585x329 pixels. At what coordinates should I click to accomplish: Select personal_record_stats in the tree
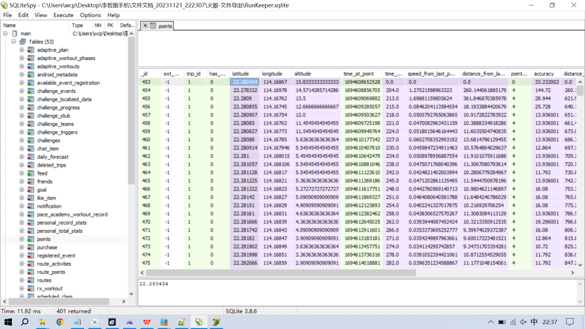point(62,223)
